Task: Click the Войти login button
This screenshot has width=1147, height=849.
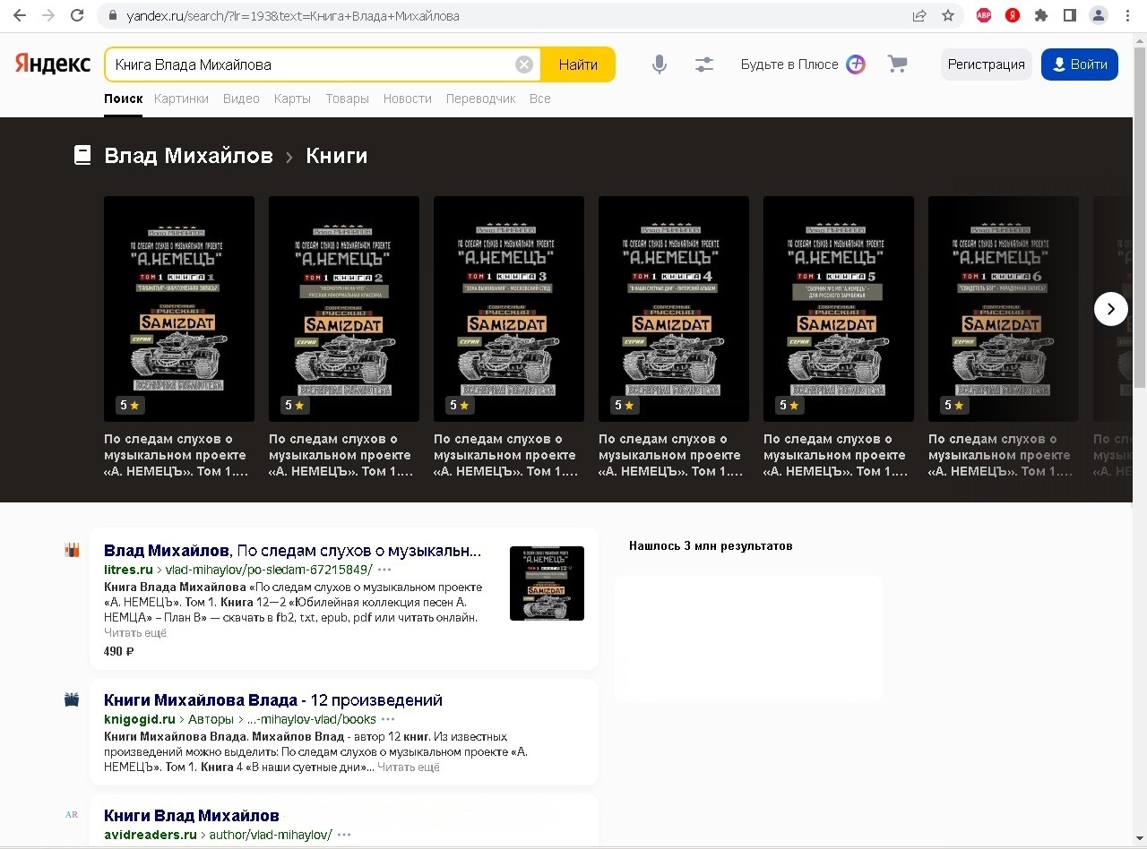Action: pyautogui.click(x=1080, y=64)
